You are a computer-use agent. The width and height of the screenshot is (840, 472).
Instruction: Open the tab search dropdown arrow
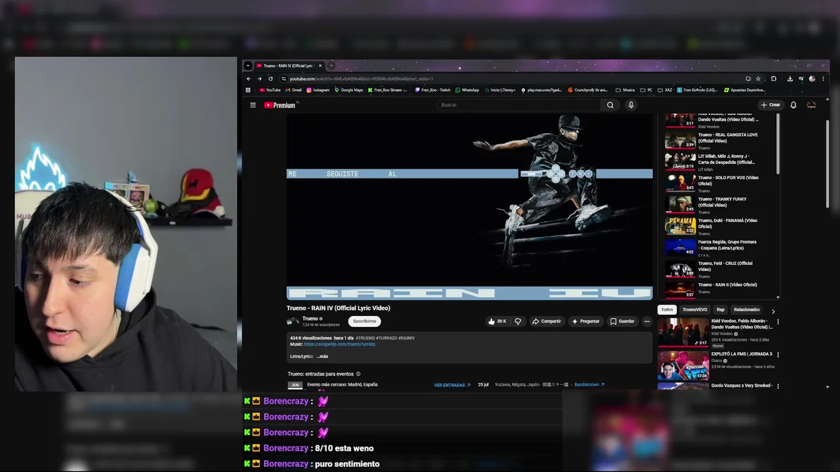point(247,66)
